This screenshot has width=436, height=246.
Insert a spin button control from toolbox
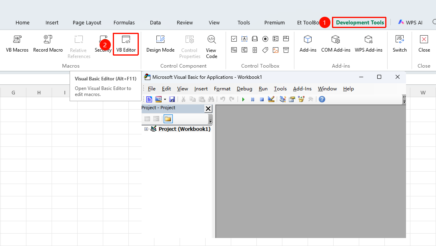[244, 50]
